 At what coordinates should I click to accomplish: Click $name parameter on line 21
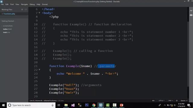(x=86, y=66)
